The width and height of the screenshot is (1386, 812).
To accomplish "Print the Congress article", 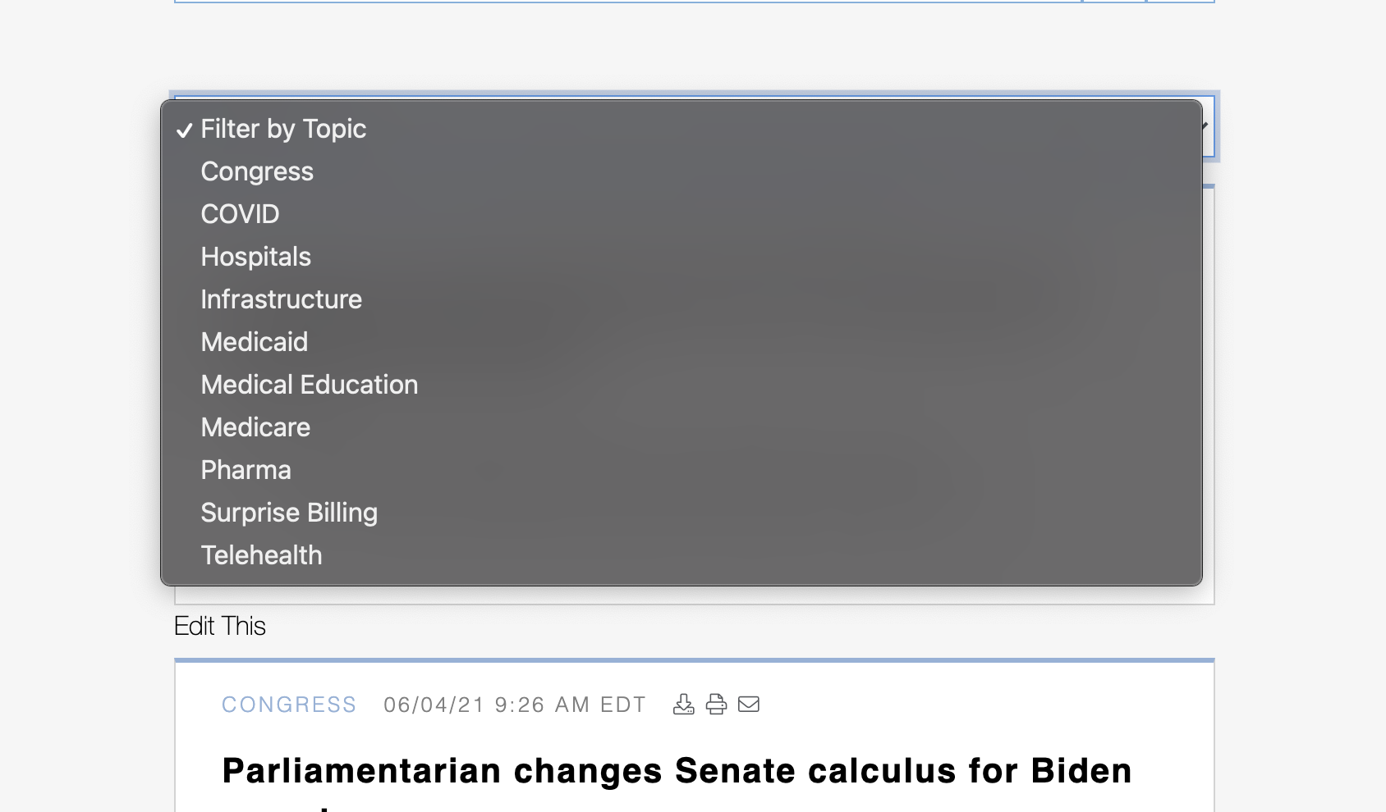I will [716, 705].
